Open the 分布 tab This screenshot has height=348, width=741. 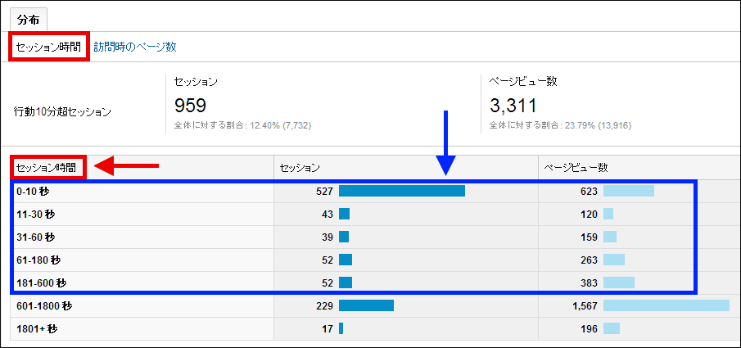[x=29, y=18]
